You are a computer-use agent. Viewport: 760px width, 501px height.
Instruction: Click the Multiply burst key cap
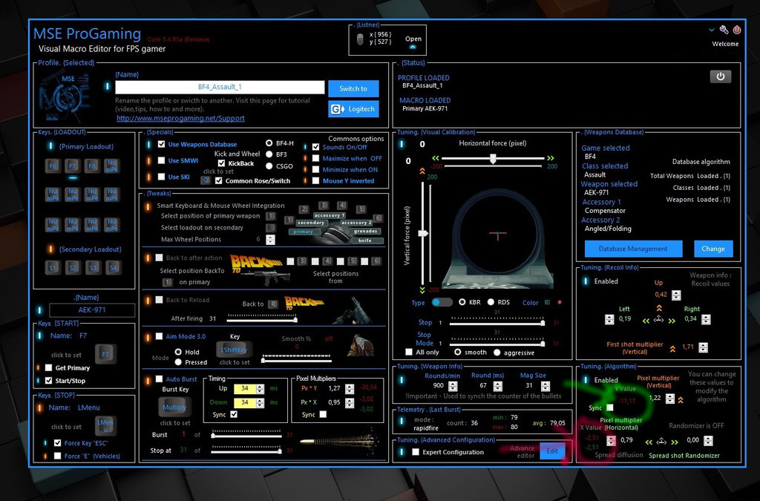pos(174,407)
